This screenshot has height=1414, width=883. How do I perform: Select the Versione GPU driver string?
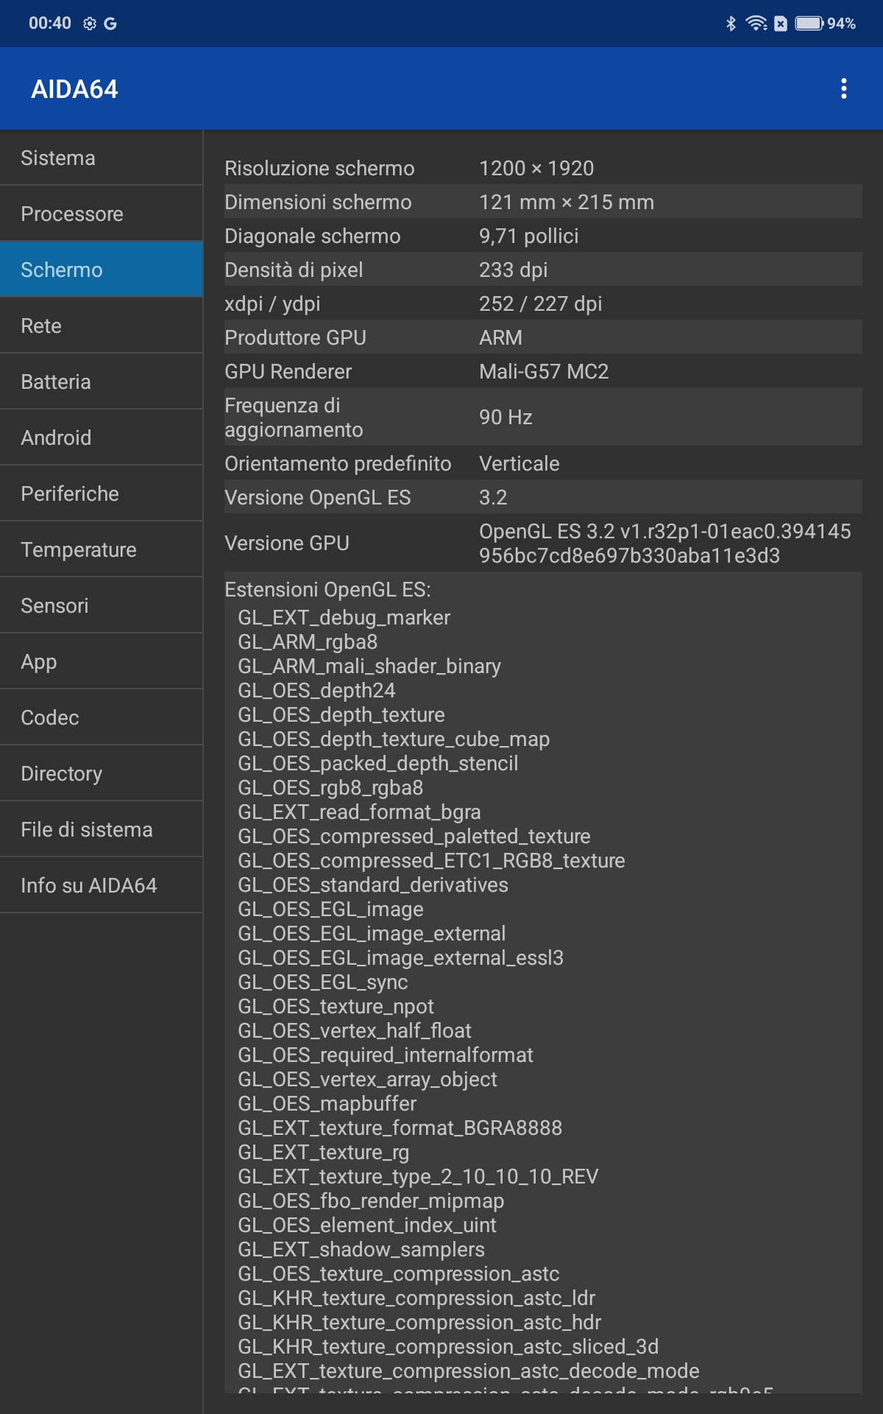click(665, 543)
